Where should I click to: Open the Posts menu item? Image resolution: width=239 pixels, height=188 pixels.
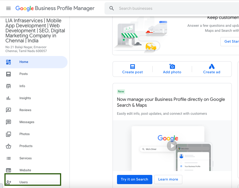(x=34, y=74)
